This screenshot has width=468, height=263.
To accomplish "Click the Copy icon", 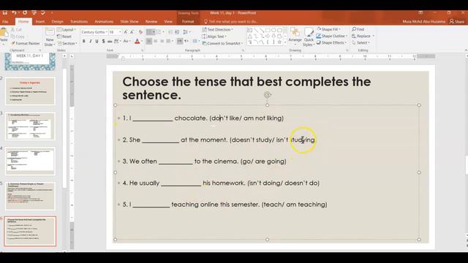I will pos(13,37).
